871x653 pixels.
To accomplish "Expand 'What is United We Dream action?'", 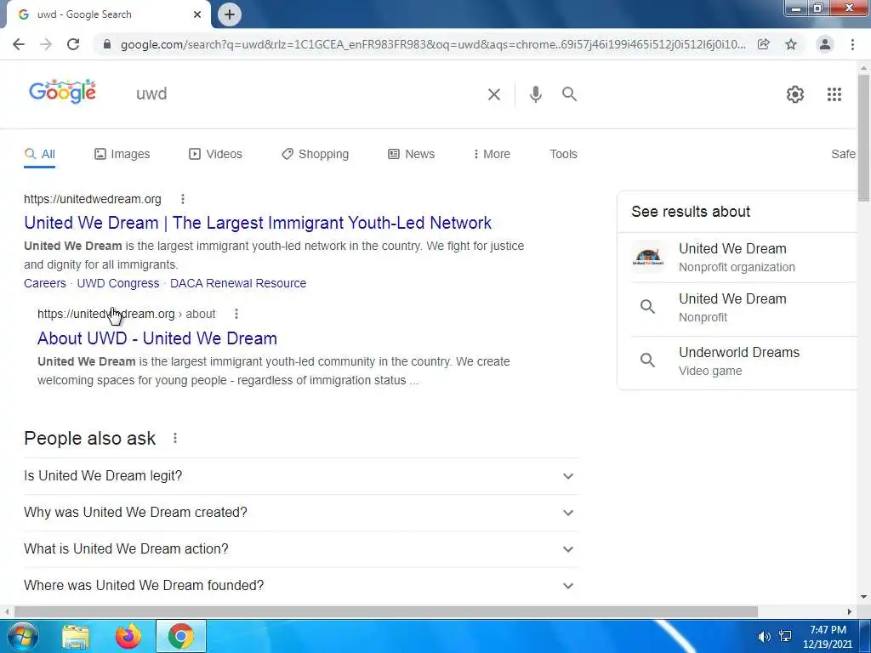I will [301, 549].
